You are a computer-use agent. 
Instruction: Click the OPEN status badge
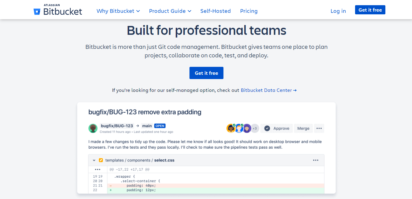click(x=160, y=126)
